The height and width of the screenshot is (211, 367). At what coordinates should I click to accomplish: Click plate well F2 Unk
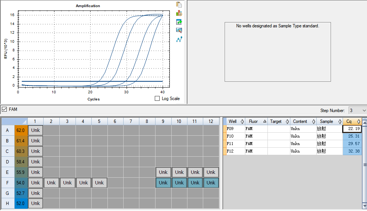(x=51, y=183)
